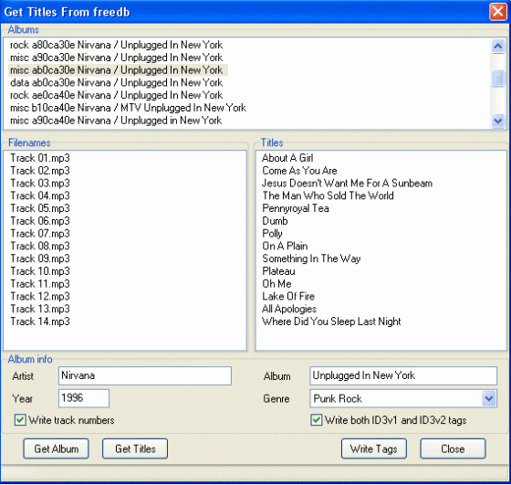This screenshot has width=511, height=485.
Task: Select the title Lake Of Fire
Action: pyautogui.click(x=288, y=296)
